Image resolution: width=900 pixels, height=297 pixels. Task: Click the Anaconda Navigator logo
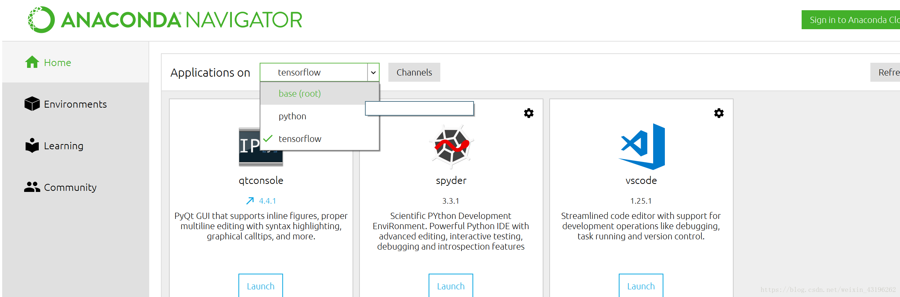(x=165, y=20)
